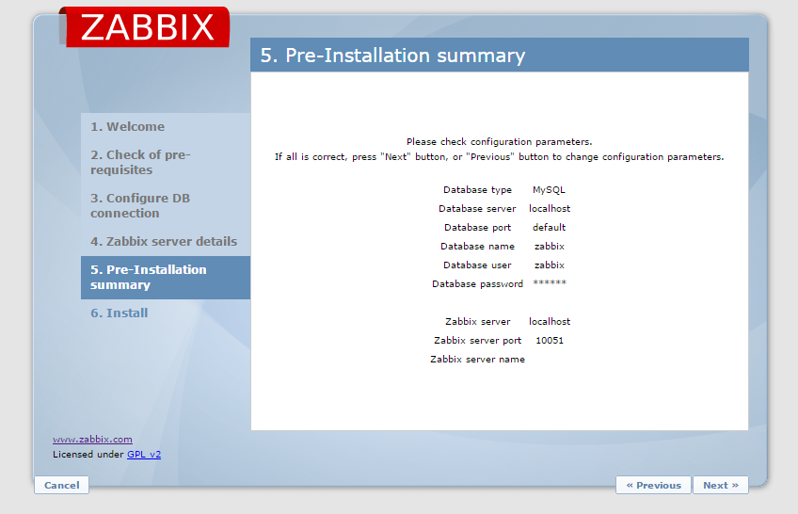Go back with the Previous button

coord(653,485)
